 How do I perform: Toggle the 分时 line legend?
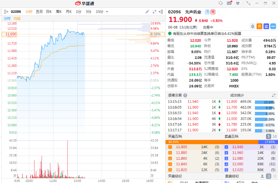(7, 19)
